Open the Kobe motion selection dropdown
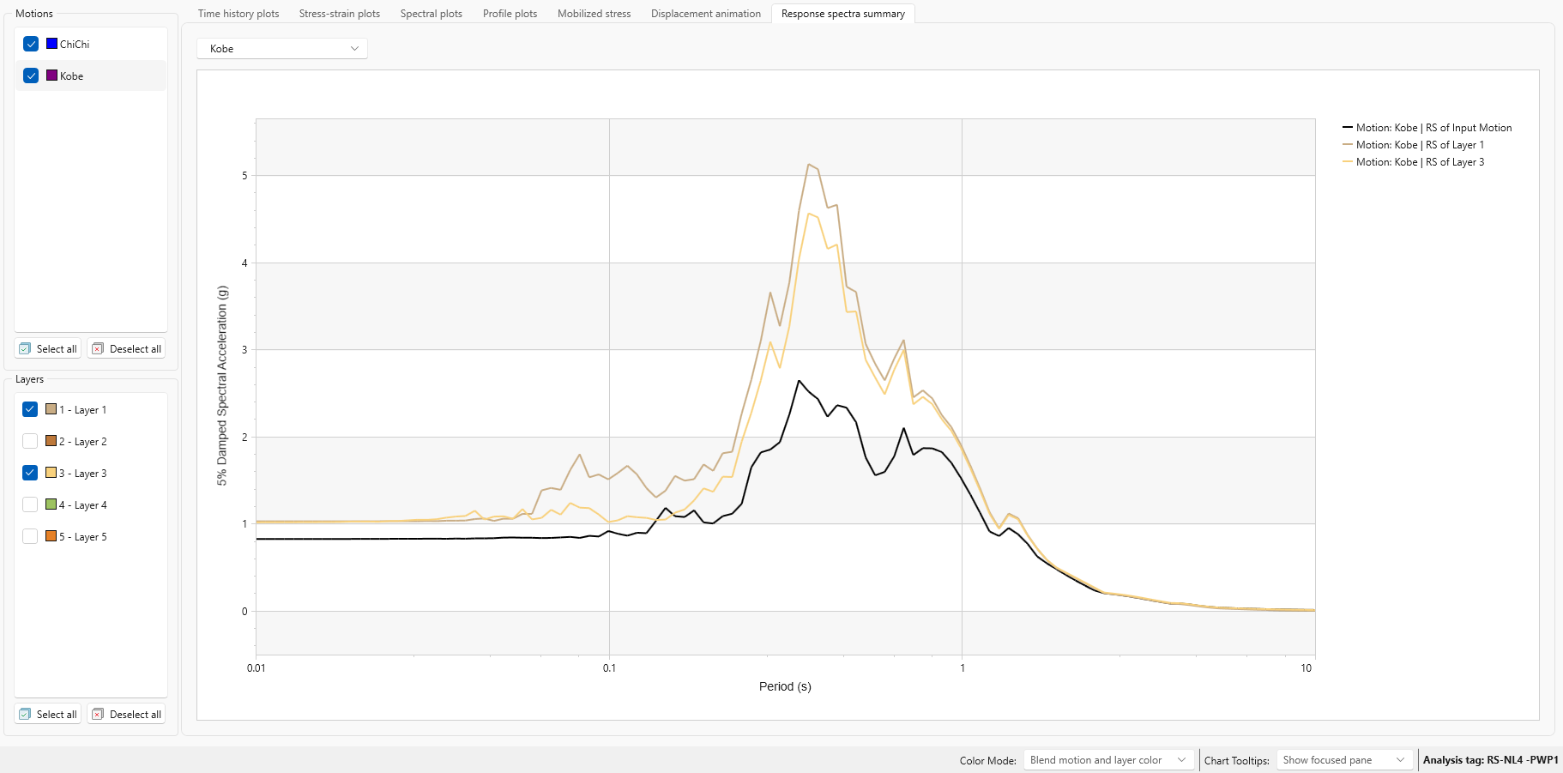 tap(282, 49)
